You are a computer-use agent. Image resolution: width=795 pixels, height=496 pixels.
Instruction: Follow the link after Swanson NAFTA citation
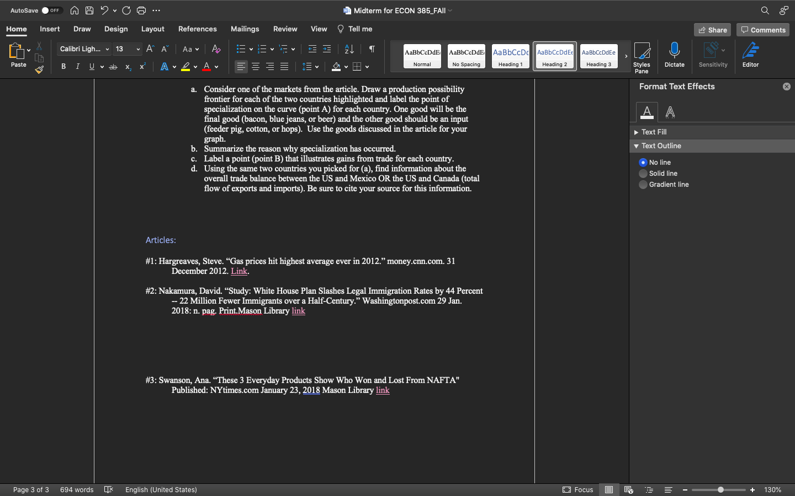[x=383, y=390]
